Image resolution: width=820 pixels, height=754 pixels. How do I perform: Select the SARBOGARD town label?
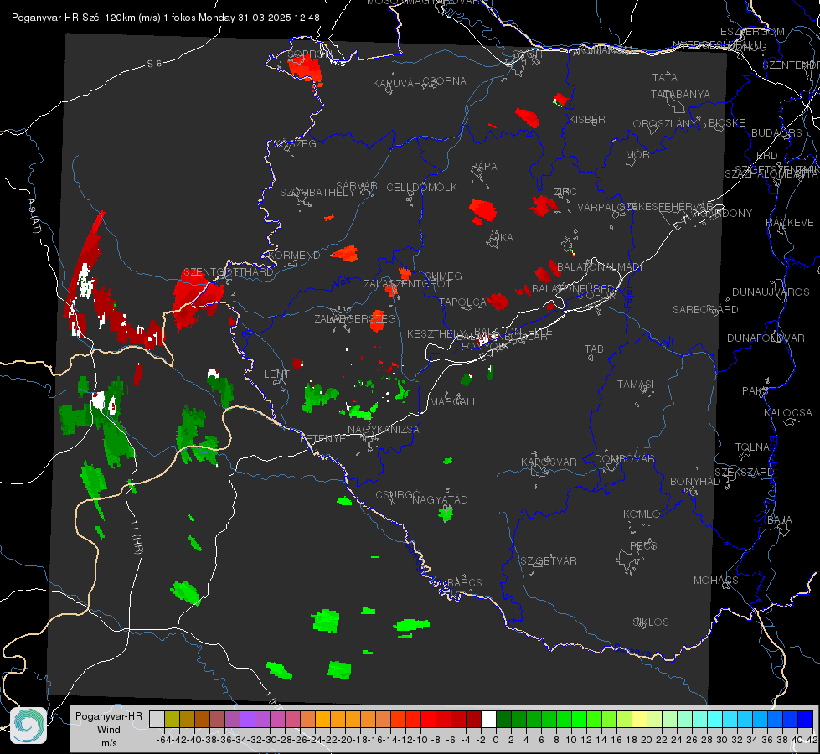pos(705,310)
